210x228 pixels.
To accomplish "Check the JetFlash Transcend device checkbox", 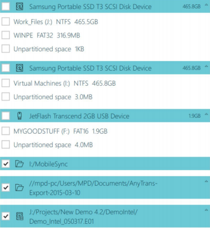I will coord(5,116).
